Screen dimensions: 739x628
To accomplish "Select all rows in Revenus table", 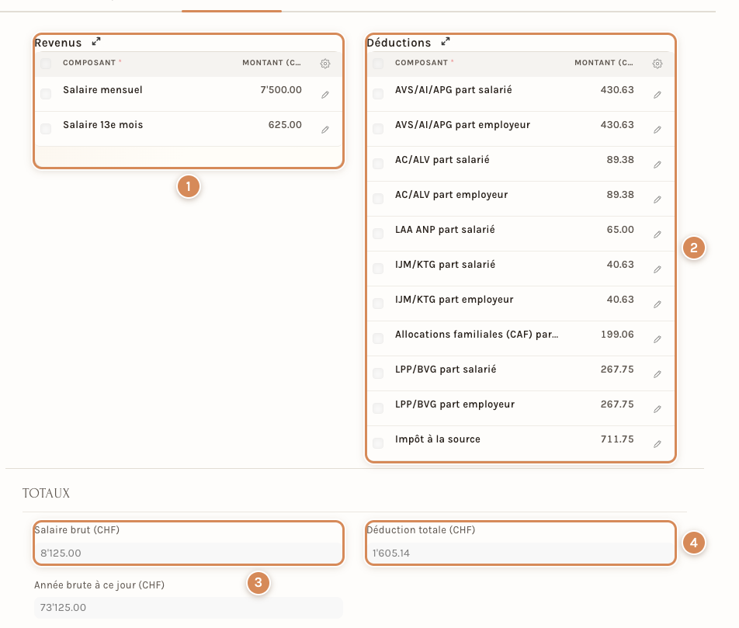I will (46, 64).
